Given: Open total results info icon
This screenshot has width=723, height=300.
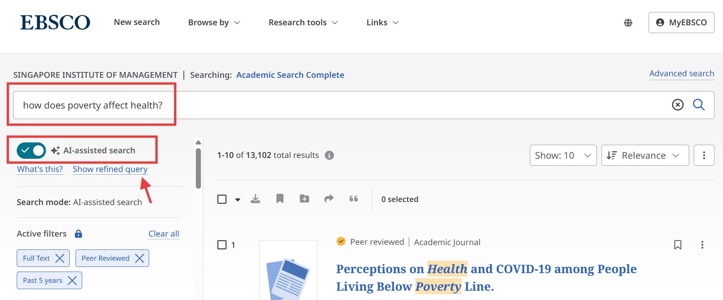Looking at the screenshot, I should [329, 155].
